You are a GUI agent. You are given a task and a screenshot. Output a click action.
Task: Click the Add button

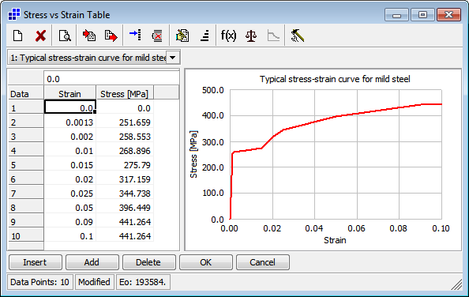[92, 262]
